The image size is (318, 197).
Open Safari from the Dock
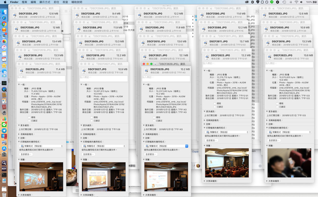[x=4, y=18]
